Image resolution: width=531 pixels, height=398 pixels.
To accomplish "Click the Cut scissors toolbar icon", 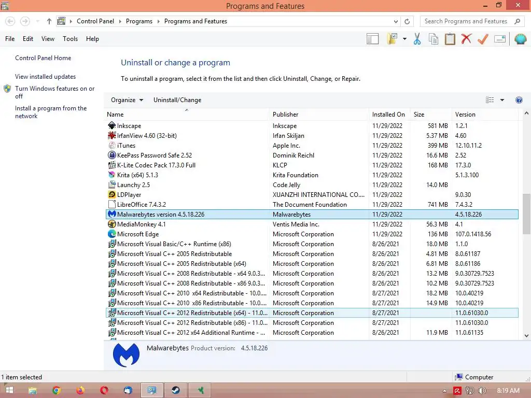I will click(x=417, y=39).
